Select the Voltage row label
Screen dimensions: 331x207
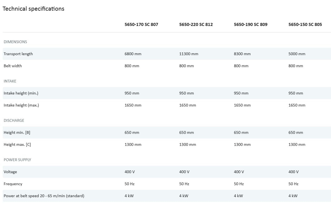tap(10, 172)
